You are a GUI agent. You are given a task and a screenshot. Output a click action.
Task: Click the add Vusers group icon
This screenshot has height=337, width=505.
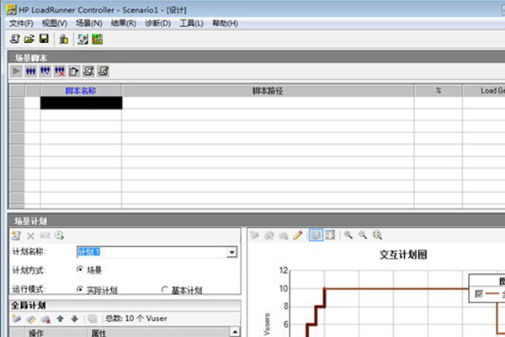[x=30, y=71]
